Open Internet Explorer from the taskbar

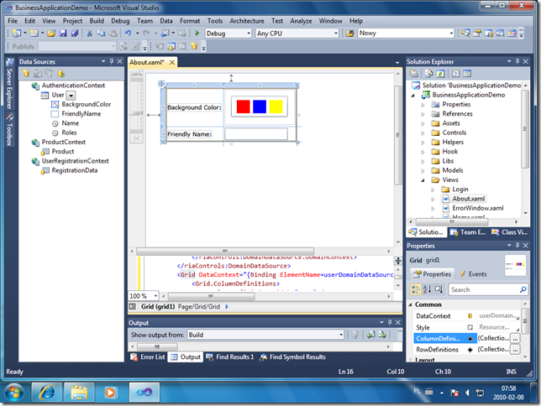pos(47,393)
